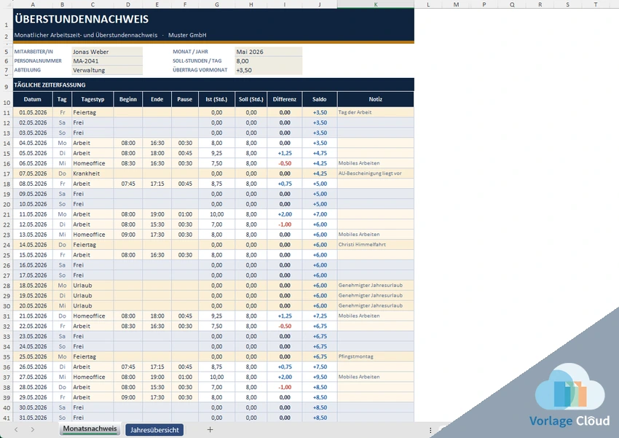Select the date cell 31.05.2026
This screenshot has height=438, width=619.
pos(32,418)
